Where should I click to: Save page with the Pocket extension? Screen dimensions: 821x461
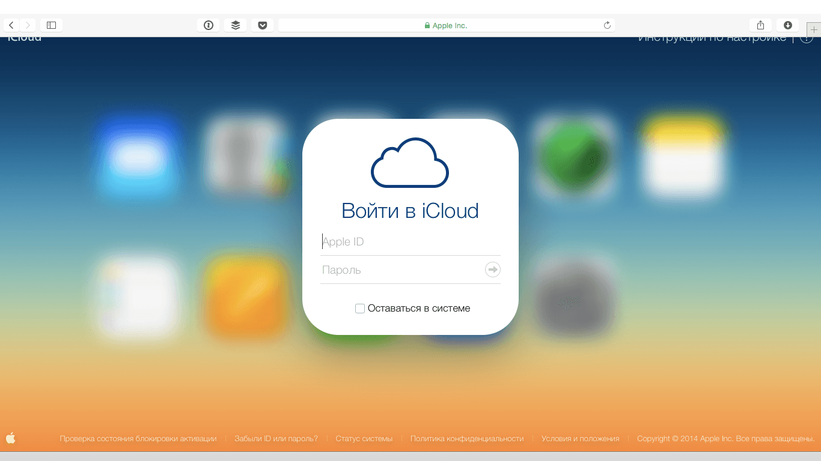[x=263, y=25]
